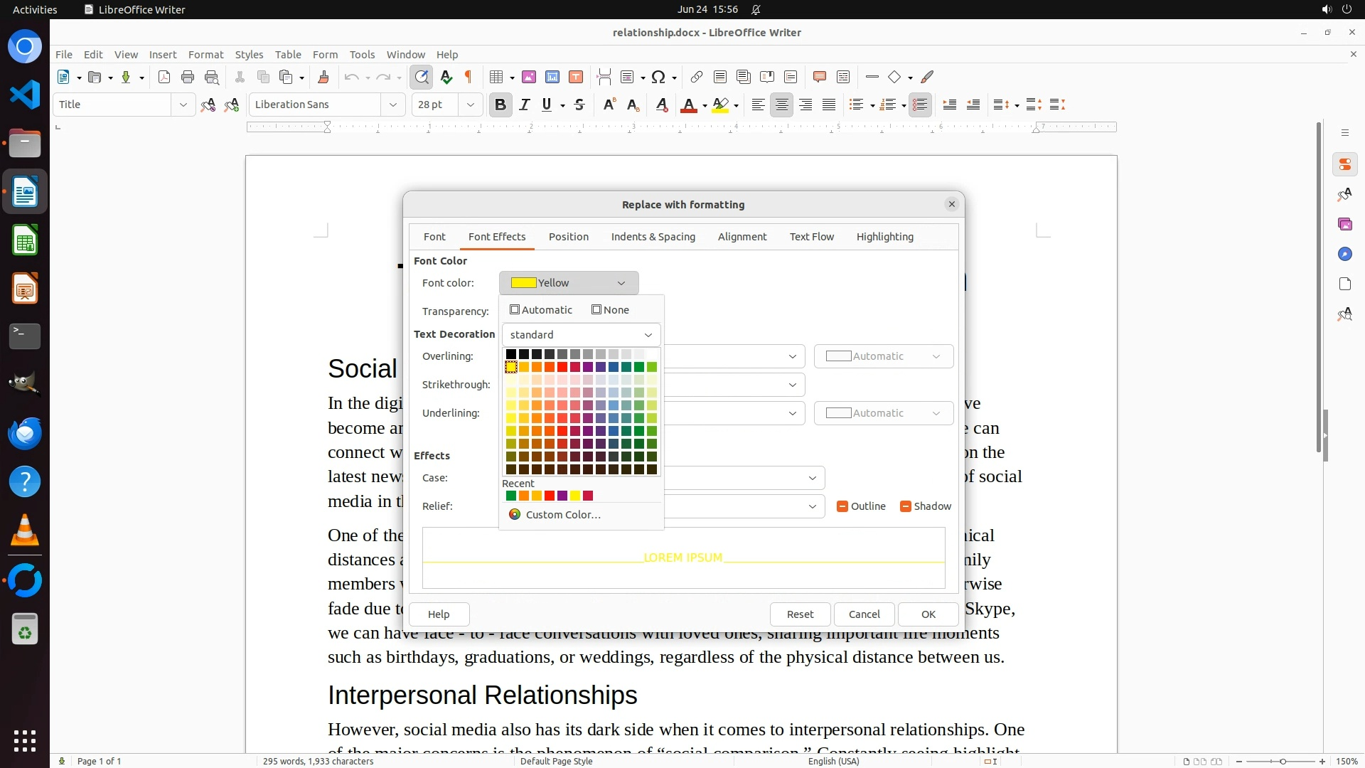Open the Yellow font color dropdown

569,283
